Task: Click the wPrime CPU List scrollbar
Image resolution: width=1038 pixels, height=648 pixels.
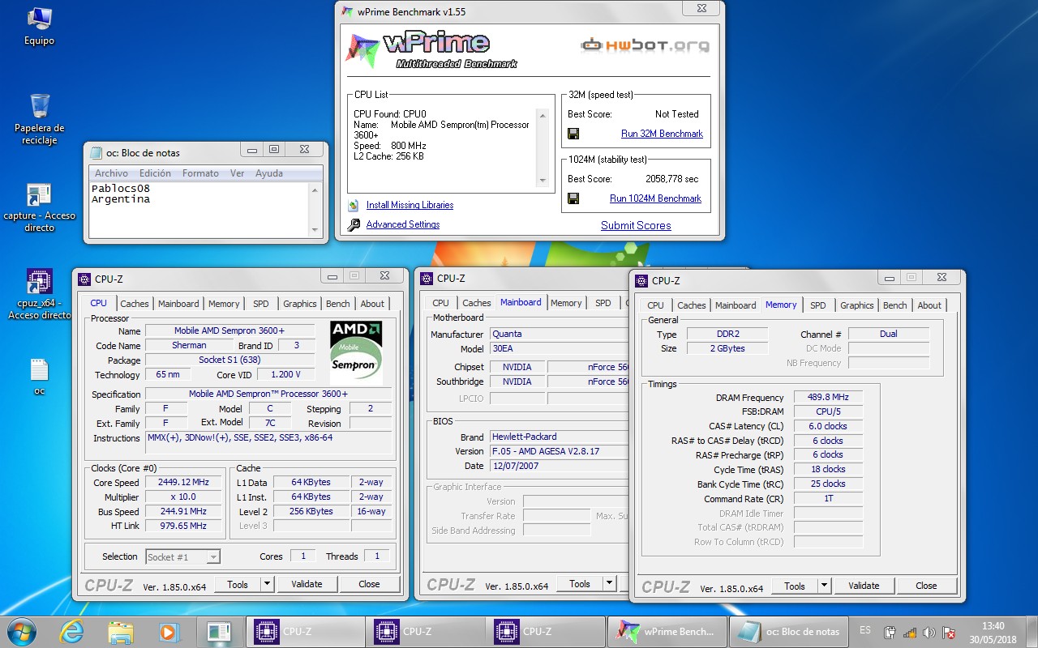Action: tap(542, 148)
